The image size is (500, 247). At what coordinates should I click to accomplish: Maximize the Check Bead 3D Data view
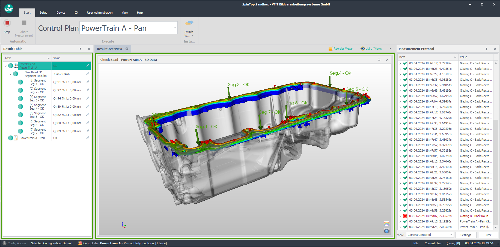(379, 60)
